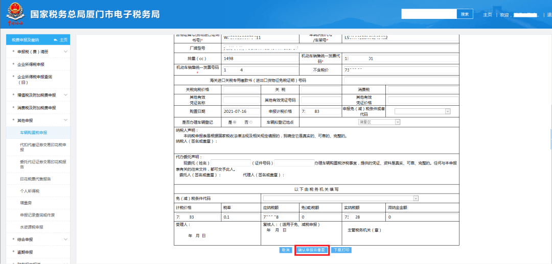The height and width of the screenshot is (264, 552).
Task: Click the 以下由税务机关填写 section heading
Action: (316, 189)
